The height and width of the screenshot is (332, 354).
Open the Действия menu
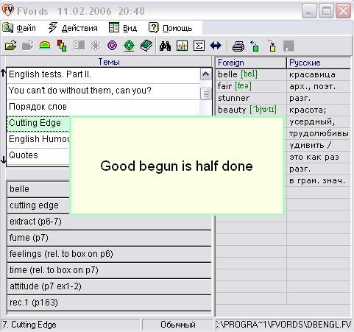(73, 28)
